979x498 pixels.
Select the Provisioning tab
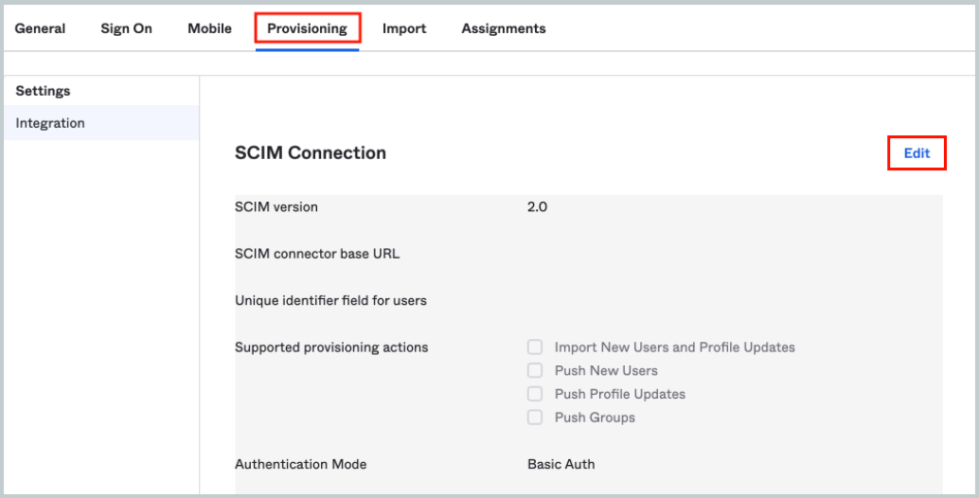(x=307, y=28)
